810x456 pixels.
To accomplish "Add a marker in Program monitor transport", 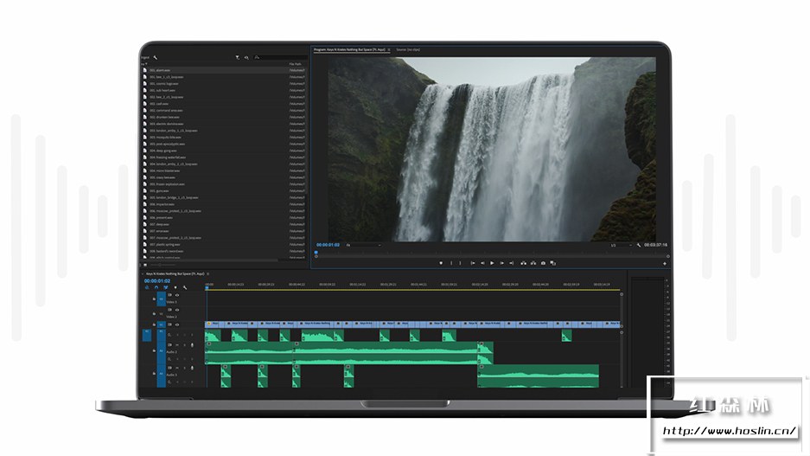I will (x=441, y=263).
